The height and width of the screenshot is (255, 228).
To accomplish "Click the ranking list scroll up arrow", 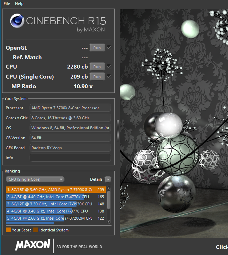I will 109,188.
